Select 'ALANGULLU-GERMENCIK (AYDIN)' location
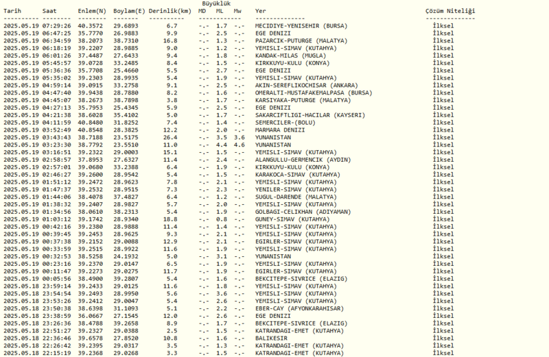 pos(303,160)
